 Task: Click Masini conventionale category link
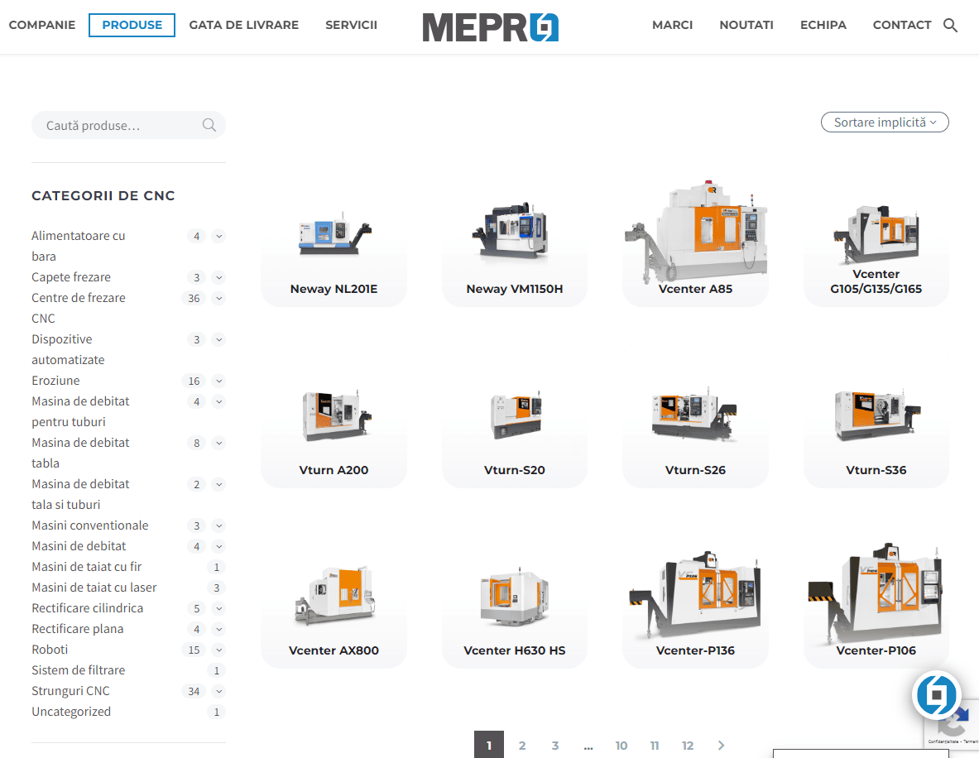pos(90,525)
